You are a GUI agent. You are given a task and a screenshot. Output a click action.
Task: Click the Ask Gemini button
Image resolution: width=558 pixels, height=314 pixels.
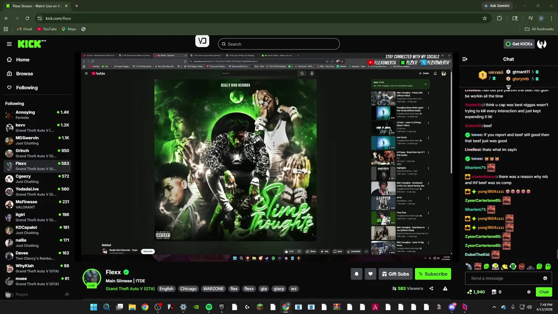coord(497,6)
